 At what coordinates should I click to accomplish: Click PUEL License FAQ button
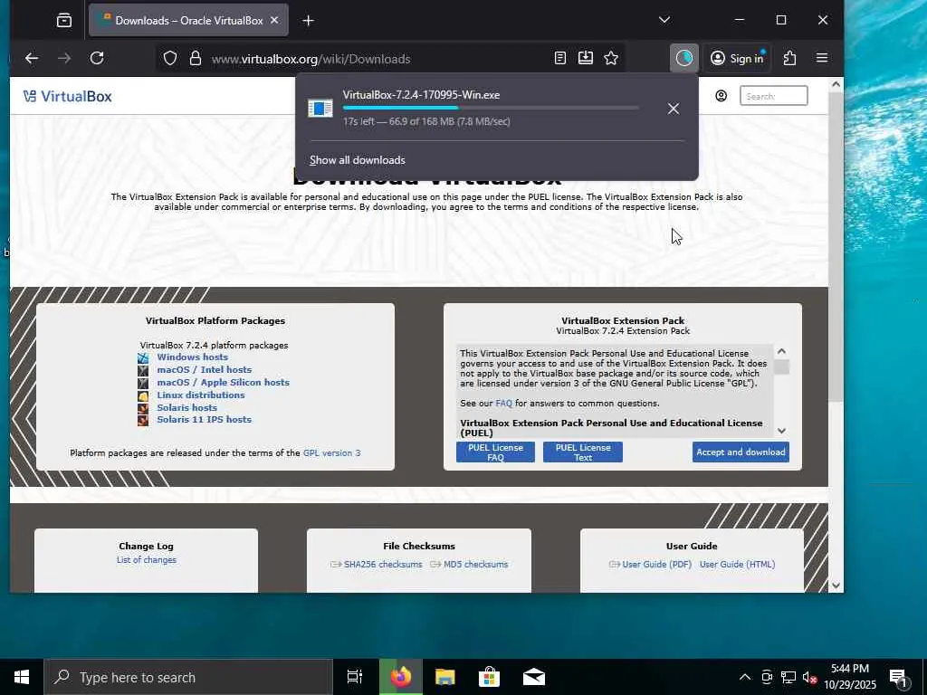[x=495, y=452]
